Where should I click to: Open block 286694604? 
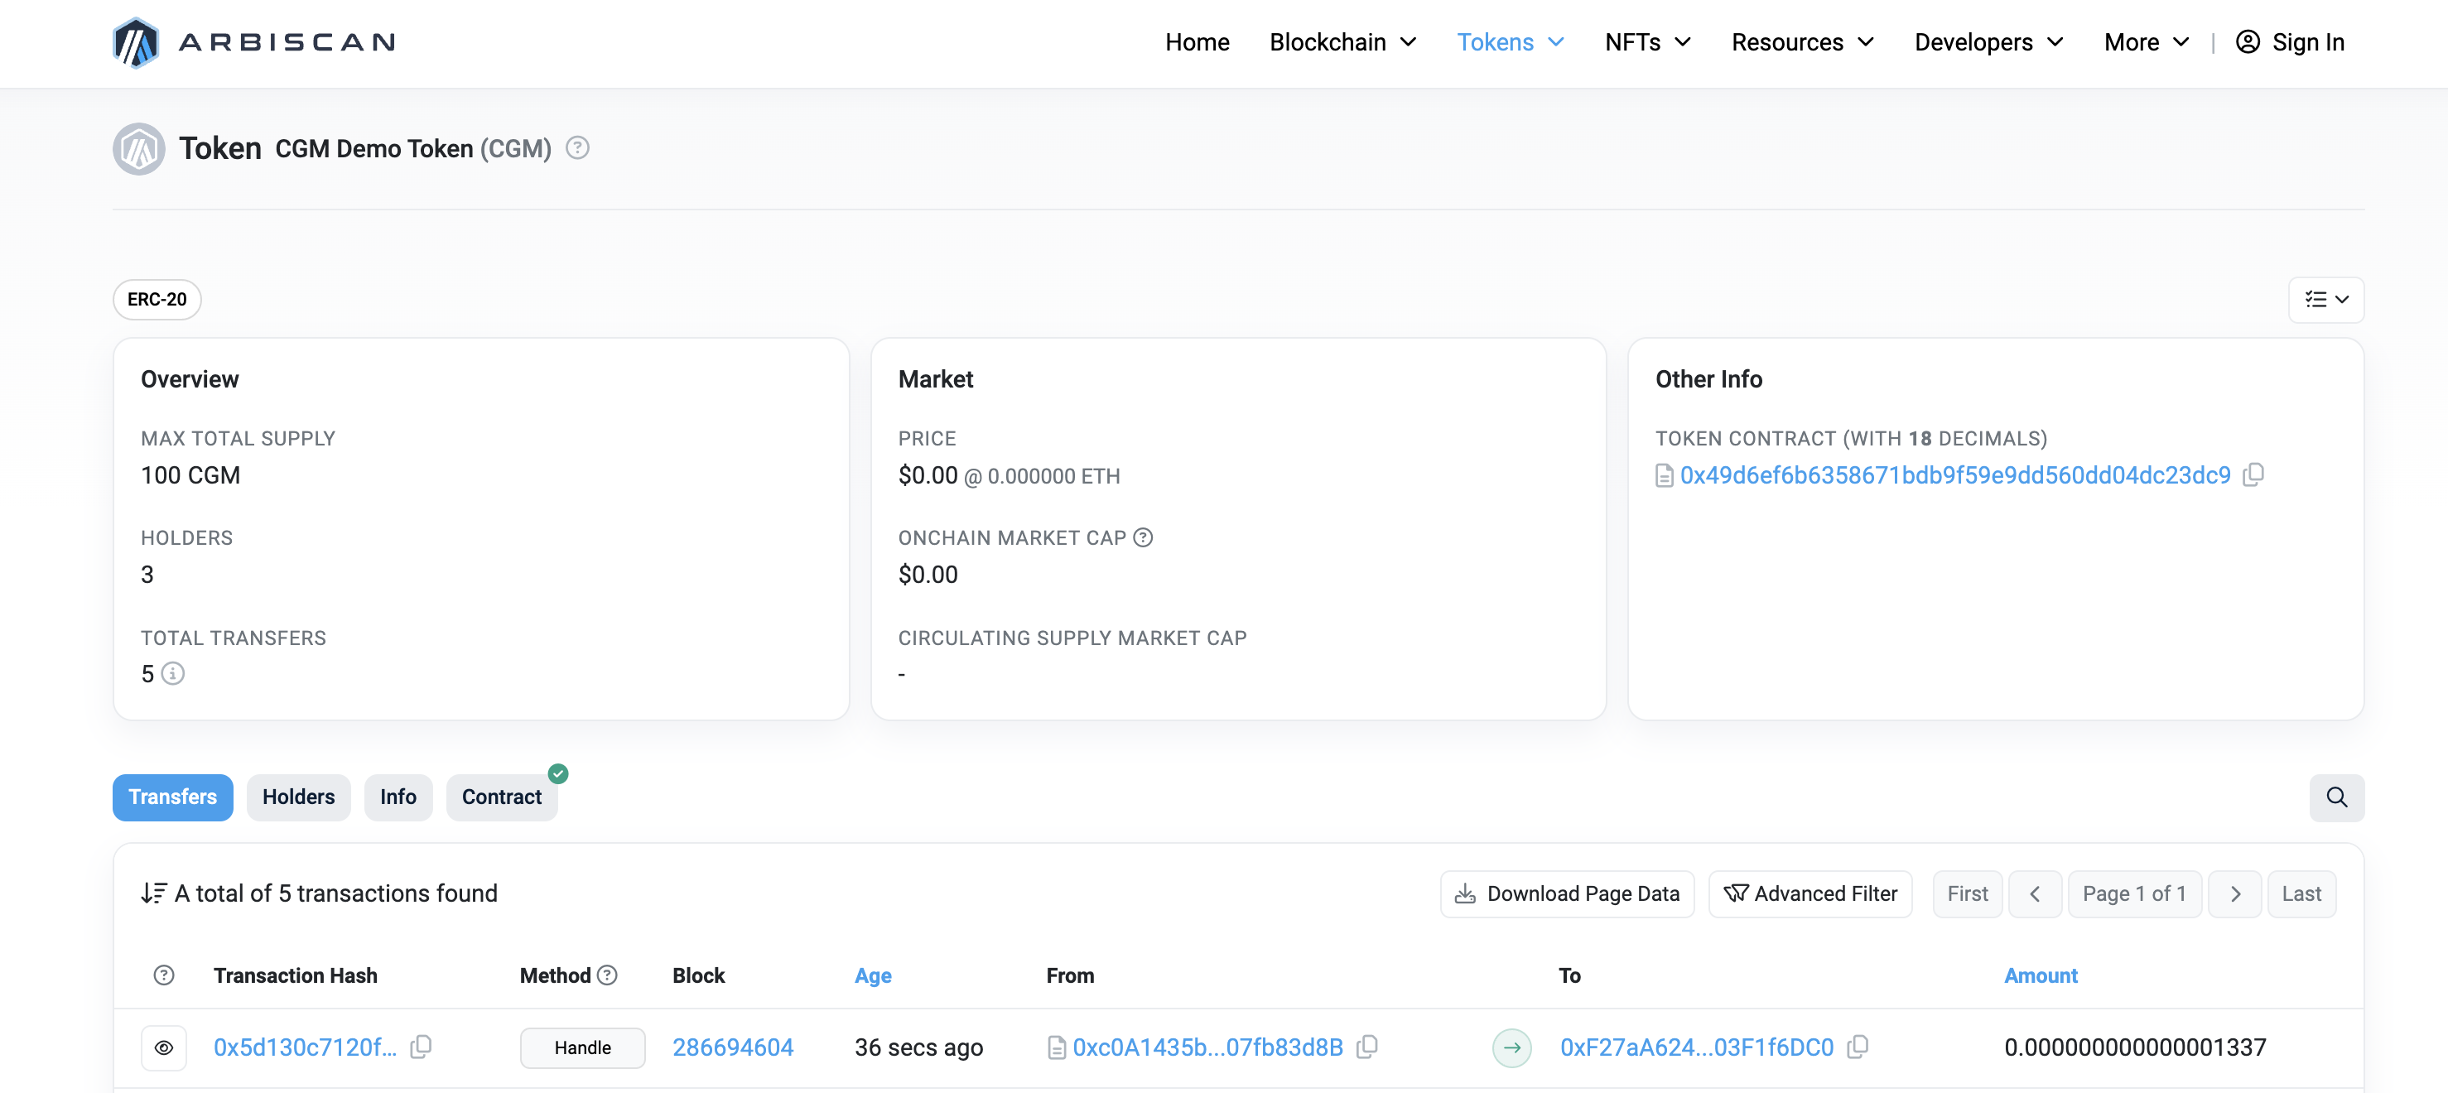tap(733, 1047)
